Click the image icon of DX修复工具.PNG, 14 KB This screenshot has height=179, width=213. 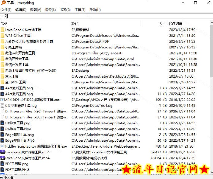point(2,129)
